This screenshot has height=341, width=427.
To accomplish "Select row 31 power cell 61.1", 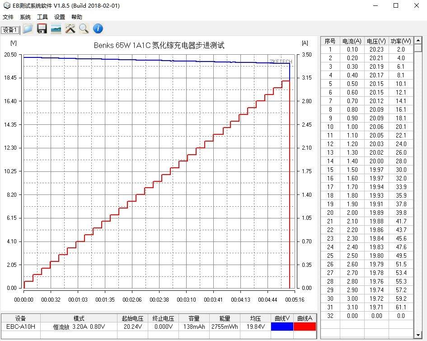I will point(401,307).
